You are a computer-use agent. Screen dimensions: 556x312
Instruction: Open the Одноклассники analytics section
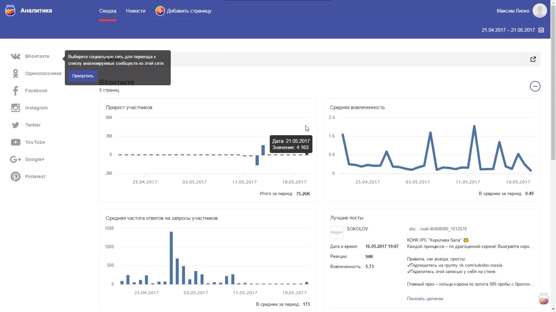point(43,74)
